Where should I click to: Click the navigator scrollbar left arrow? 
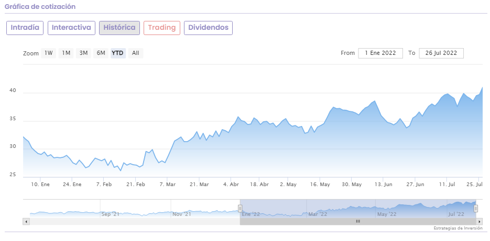tap(25, 222)
